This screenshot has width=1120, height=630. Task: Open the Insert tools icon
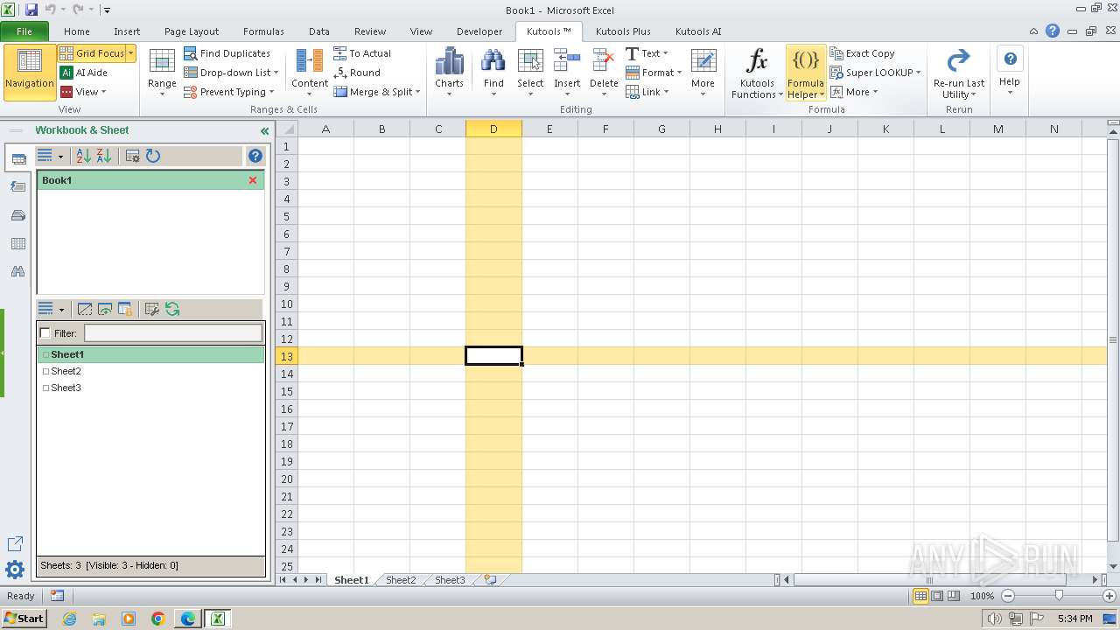click(x=567, y=69)
